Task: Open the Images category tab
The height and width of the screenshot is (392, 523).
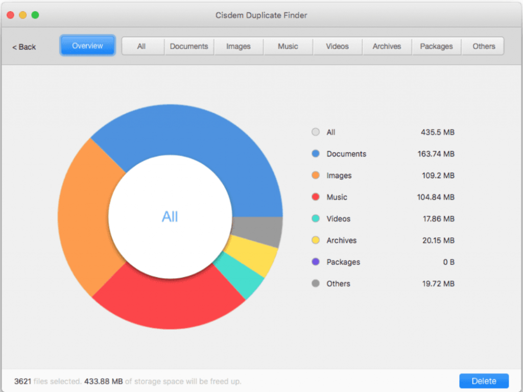Action: coord(239,46)
